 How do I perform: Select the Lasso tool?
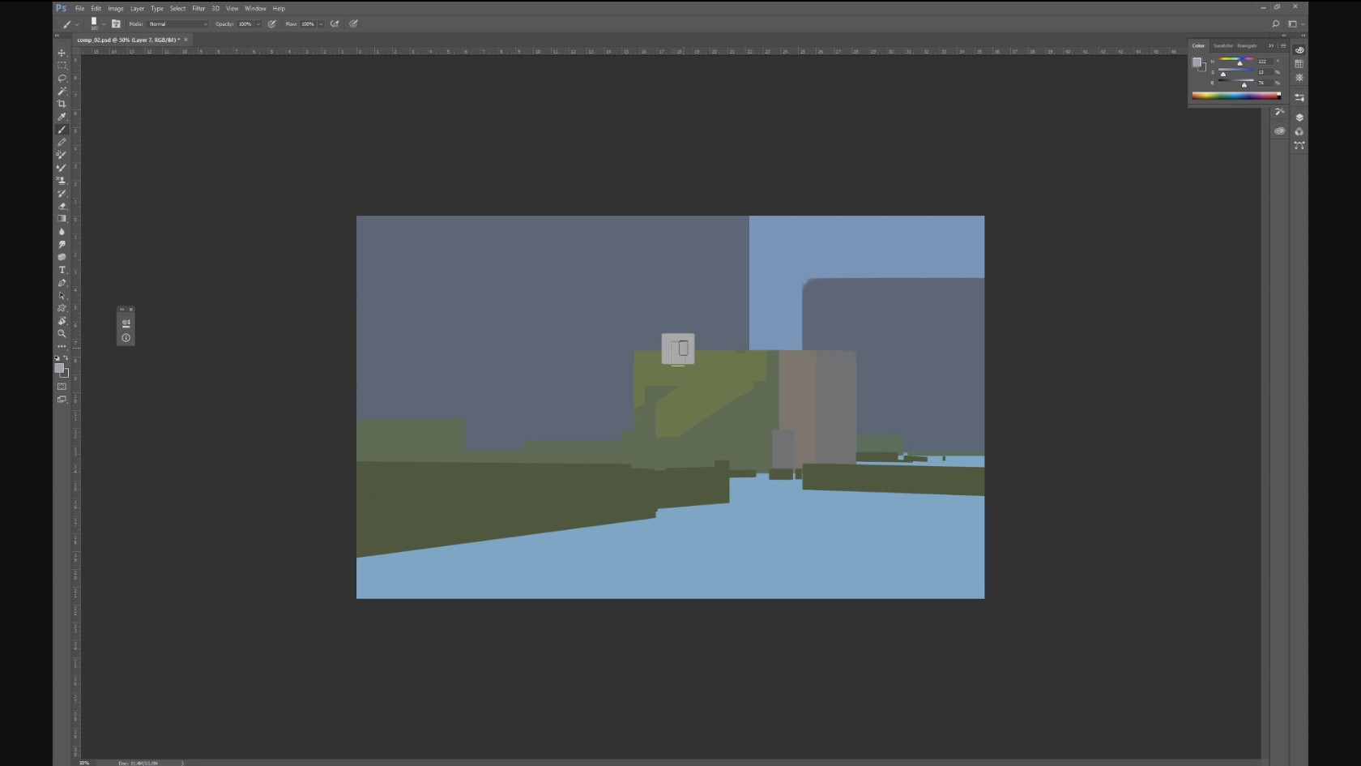tap(62, 79)
